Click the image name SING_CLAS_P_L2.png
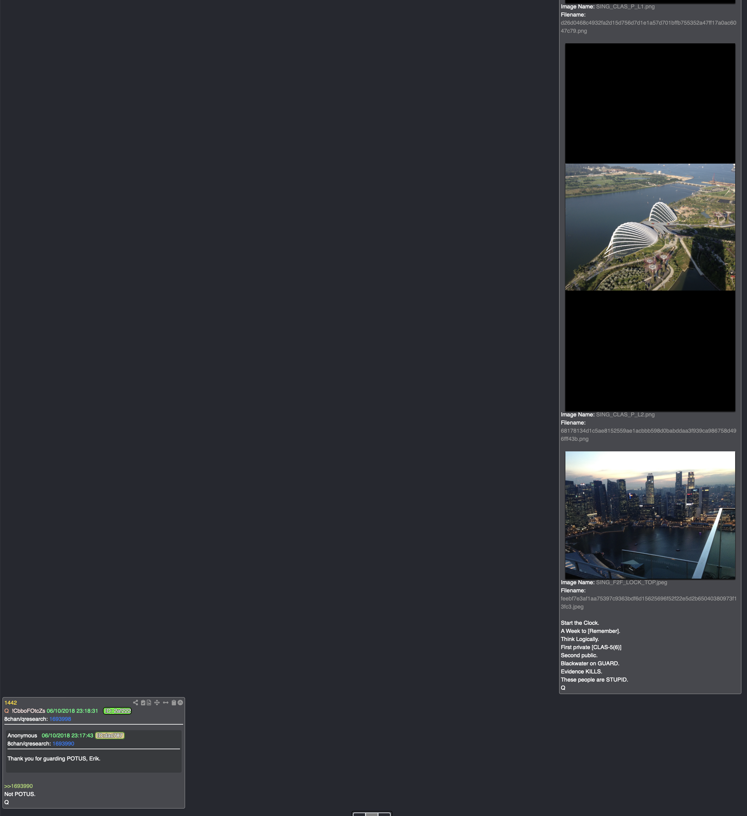This screenshot has height=816, width=747. click(625, 415)
